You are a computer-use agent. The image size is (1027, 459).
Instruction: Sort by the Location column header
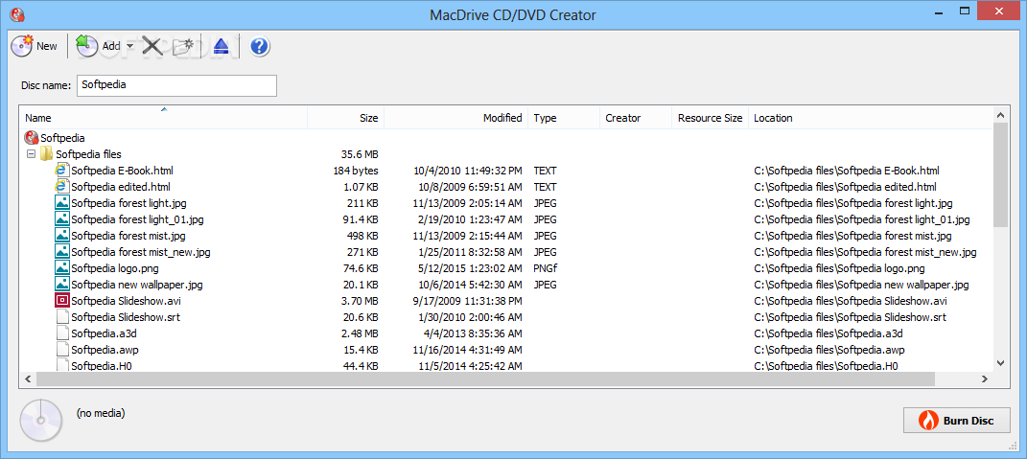[870, 118]
